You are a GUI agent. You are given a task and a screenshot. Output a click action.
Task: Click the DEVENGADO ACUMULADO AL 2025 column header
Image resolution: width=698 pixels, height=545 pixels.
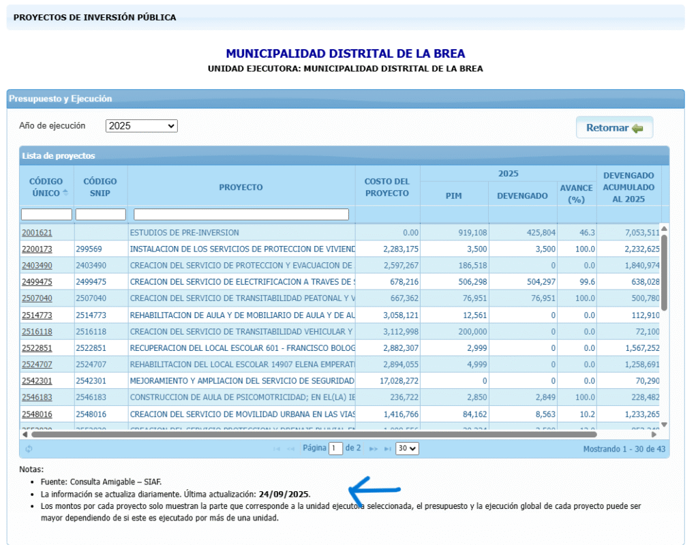628,187
